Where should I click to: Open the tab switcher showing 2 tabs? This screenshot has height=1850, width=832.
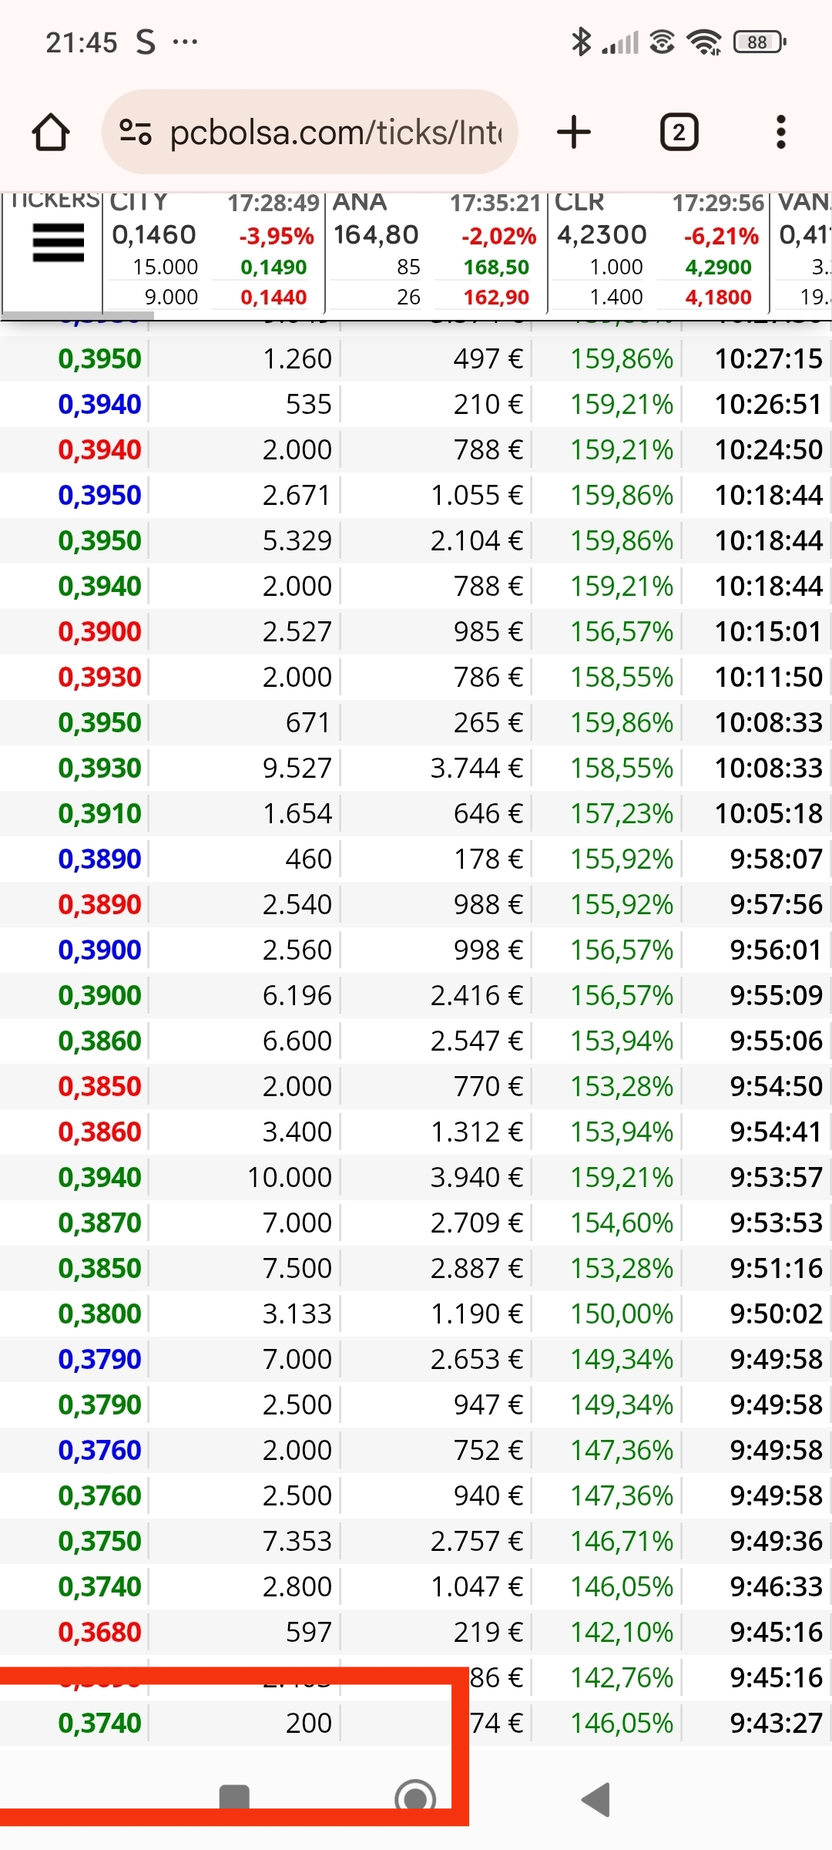click(679, 132)
